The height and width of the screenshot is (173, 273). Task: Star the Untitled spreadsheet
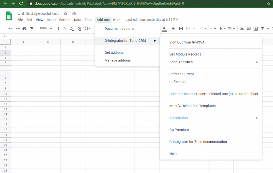point(66,14)
